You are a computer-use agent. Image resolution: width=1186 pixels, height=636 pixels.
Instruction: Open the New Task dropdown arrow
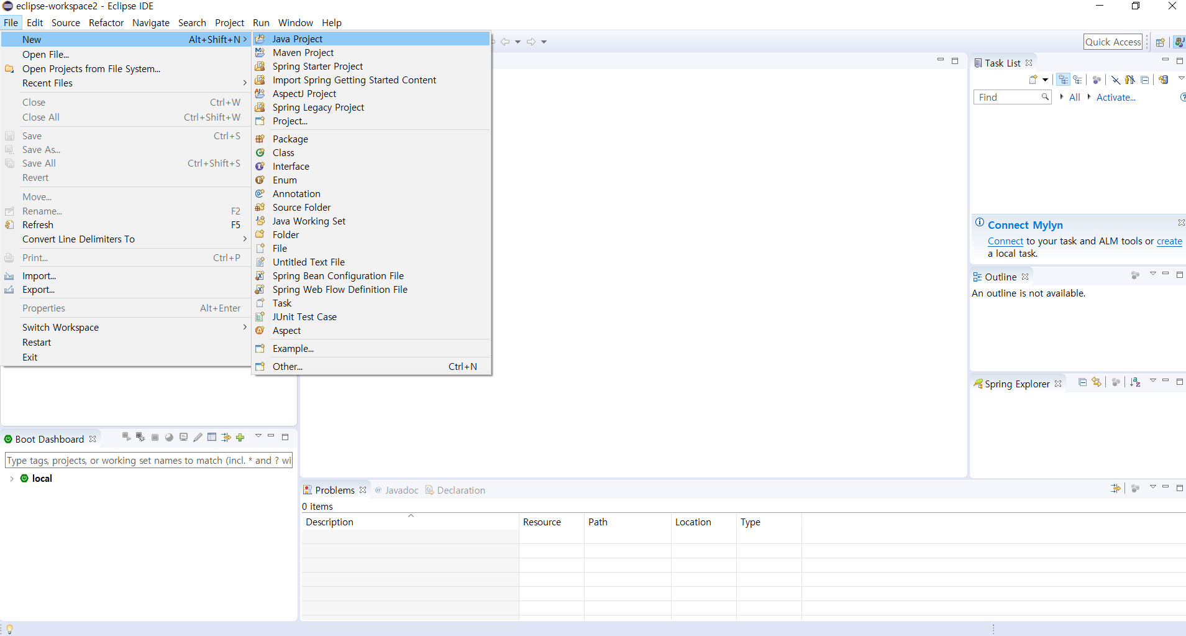1046,80
